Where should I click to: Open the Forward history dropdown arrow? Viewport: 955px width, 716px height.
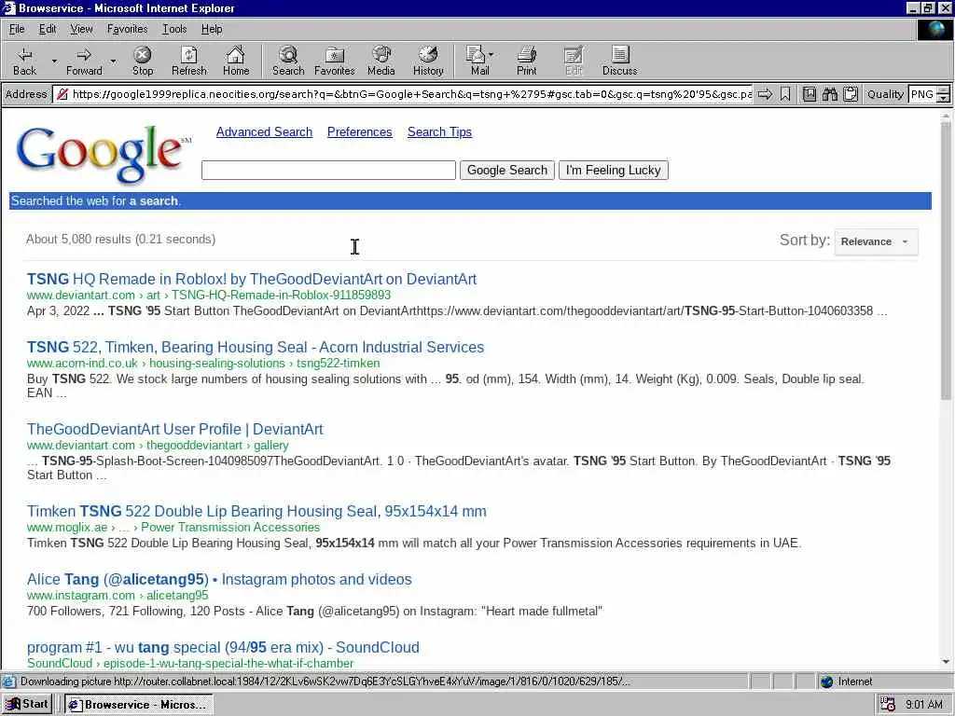point(113,61)
